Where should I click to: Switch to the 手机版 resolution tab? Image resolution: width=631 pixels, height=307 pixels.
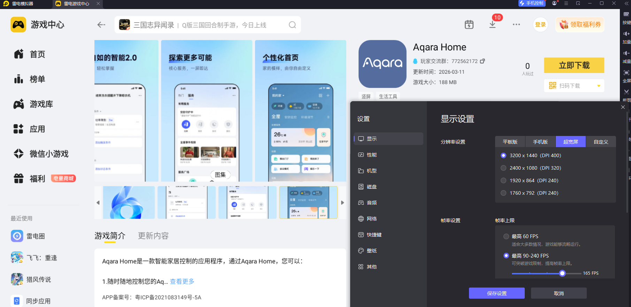540,142
